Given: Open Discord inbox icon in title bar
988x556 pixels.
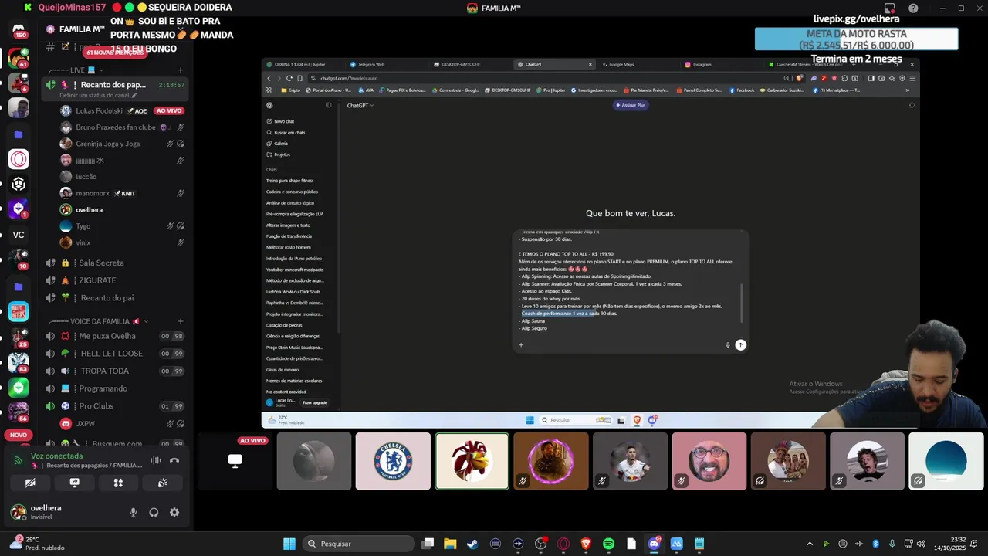Looking at the screenshot, I should 890,8.
